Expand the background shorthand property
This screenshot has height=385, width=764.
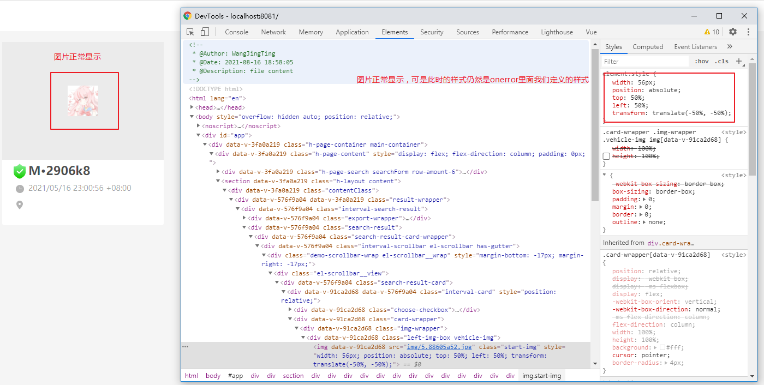click(x=655, y=348)
